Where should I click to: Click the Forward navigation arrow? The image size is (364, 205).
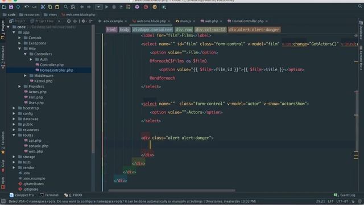[89, 7]
